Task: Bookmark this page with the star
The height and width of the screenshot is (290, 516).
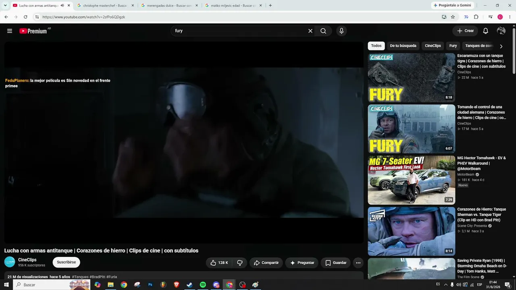Action: pyautogui.click(x=453, y=17)
